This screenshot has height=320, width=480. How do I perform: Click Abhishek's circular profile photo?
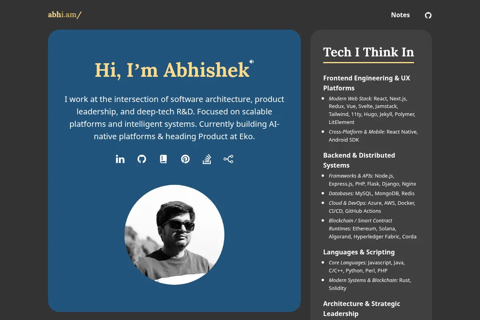[174, 235]
